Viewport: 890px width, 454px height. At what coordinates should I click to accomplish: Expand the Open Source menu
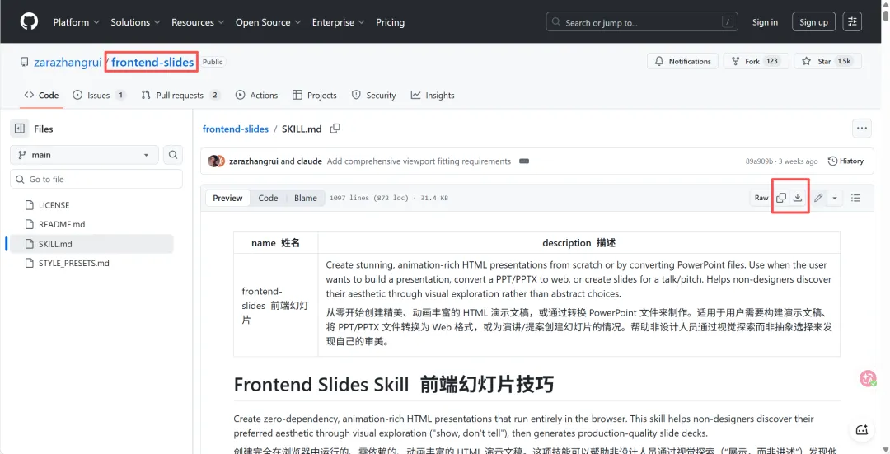click(x=268, y=22)
